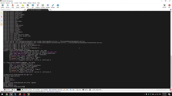Click the ubuntu user status entry
Viewport: 172px width, 96px height.
[85, 90]
